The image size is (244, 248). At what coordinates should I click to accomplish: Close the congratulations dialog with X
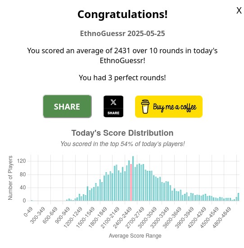click(x=239, y=11)
